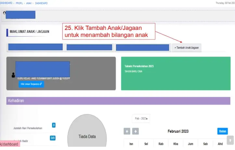Click the Kehadiran section header
Image resolution: width=235 pixels, height=150 pixels.
[x=118, y=101]
